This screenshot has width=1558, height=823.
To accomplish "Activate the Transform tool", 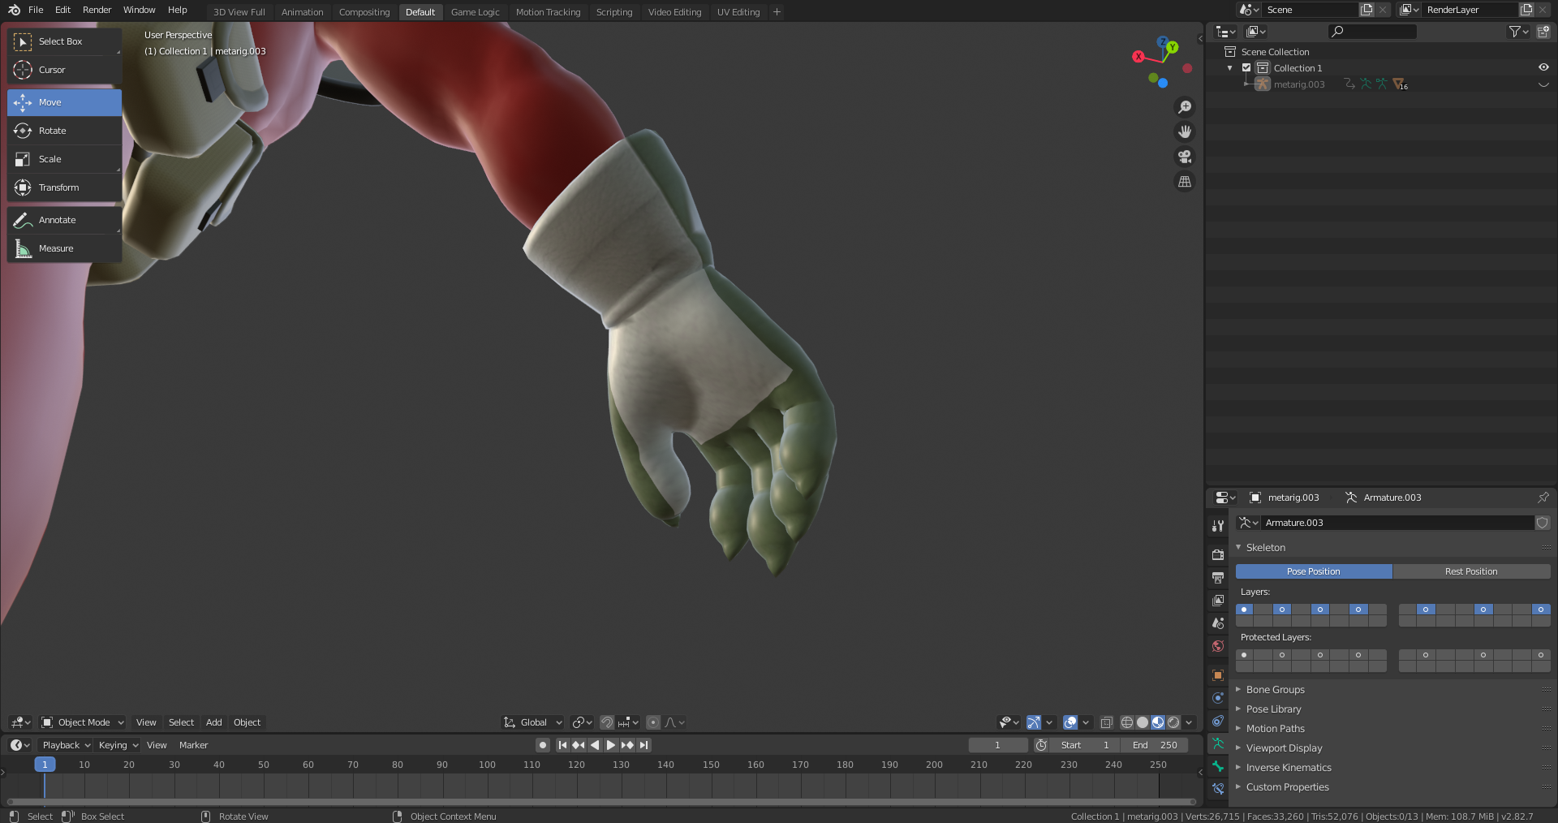I will 65,187.
